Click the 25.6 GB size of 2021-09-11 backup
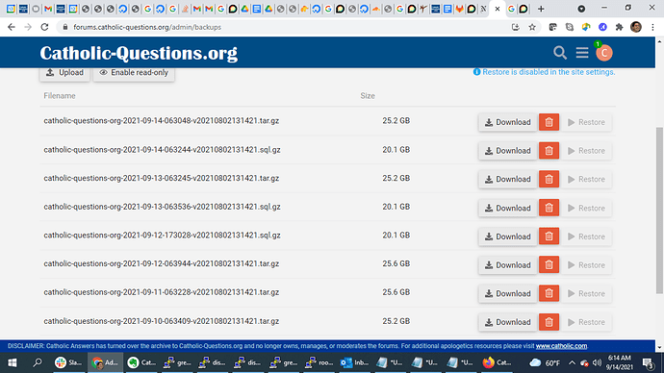This screenshot has width=664, height=373. pos(396,292)
